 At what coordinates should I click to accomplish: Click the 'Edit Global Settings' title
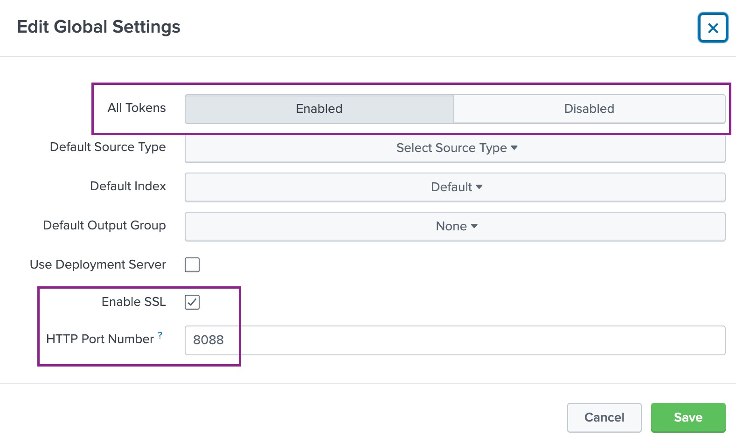point(98,27)
